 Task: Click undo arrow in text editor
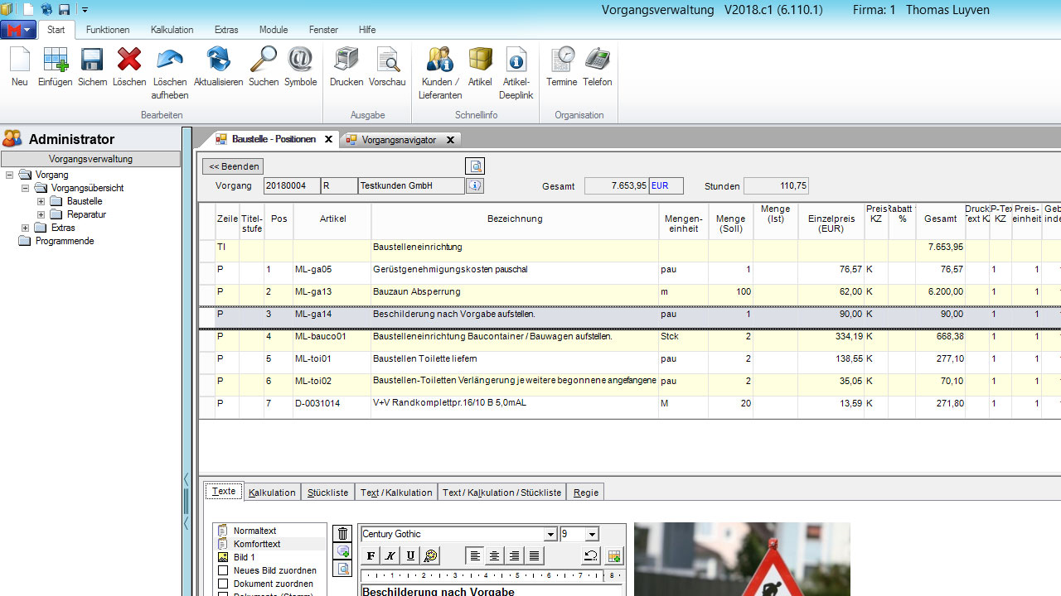pyautogui.click(x=590, y=555)
